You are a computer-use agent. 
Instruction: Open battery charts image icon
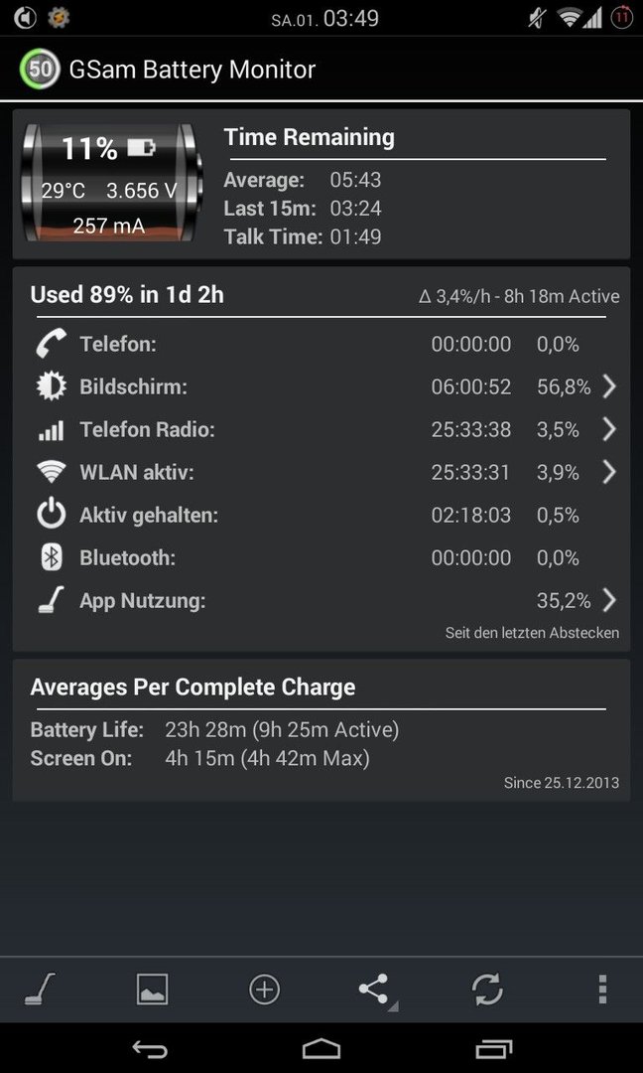pyautogui.click(x=152, y=990)
